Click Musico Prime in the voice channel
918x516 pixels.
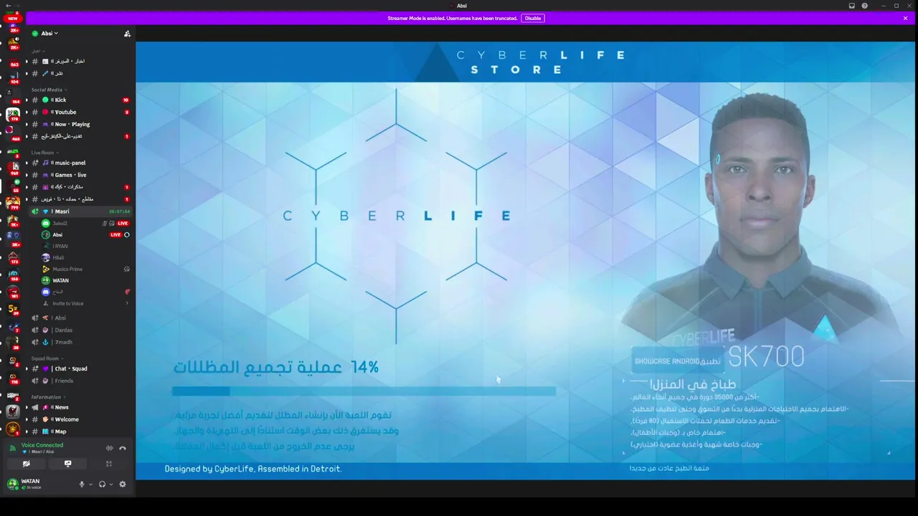67,269
